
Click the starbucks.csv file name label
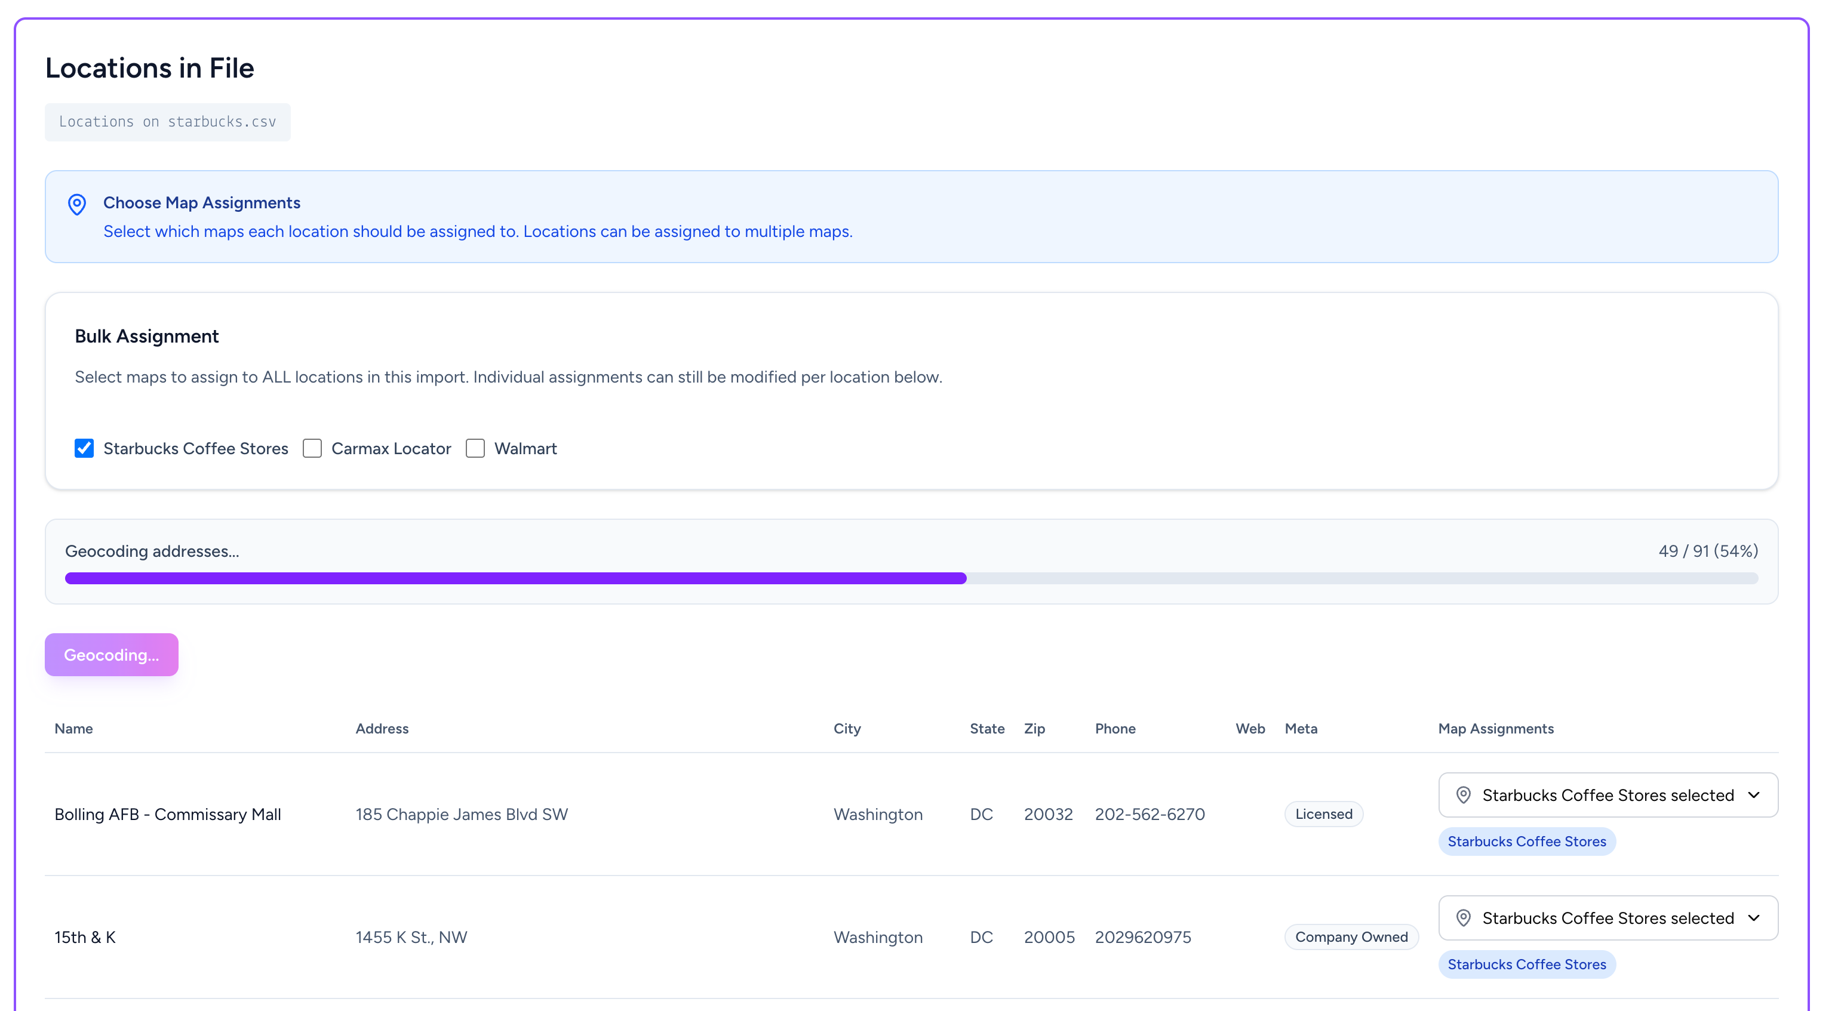pyautogui.click(x=168, y=122)
